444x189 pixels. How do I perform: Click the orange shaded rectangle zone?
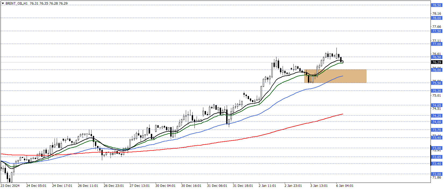335,76
